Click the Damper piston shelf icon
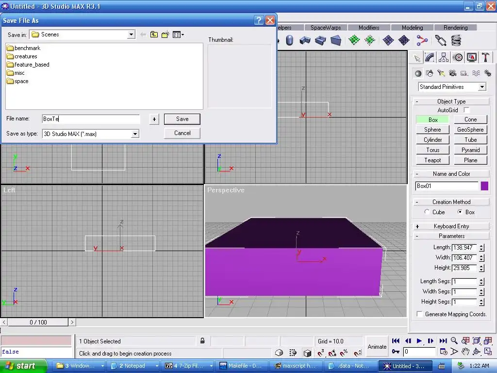Image resolution: width=497 pixels, height=373 pixels. click(441, 40)
